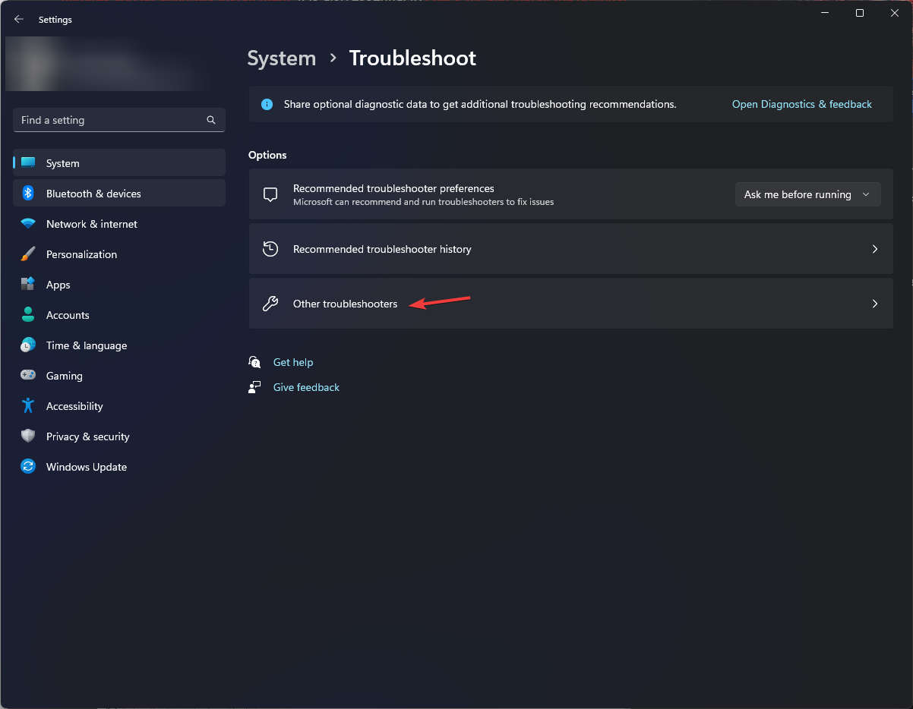
Task: Click the Give feedback link
Action: pos(305,387)
